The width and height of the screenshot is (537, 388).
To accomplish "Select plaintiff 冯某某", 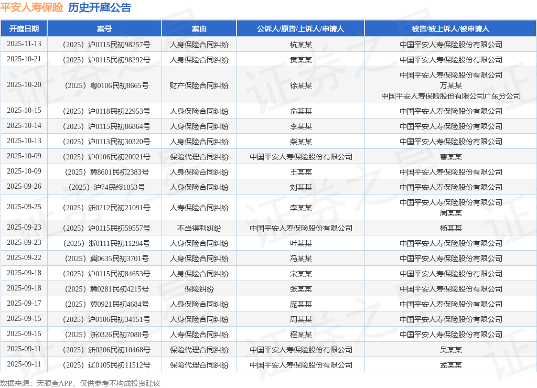I will click(x=300, y=258).
